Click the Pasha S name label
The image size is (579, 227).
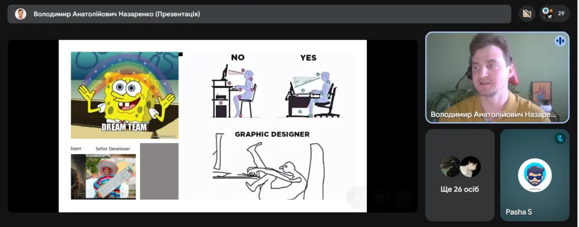point(518,212)
